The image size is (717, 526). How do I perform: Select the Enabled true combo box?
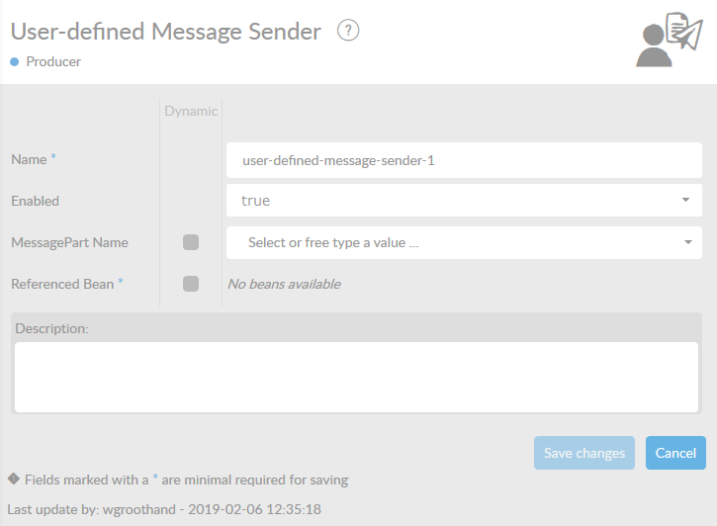click(464, 200)
